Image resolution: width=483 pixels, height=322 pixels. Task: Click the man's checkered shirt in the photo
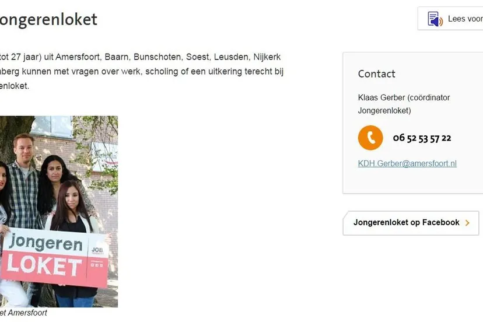(x=24, y=194)
